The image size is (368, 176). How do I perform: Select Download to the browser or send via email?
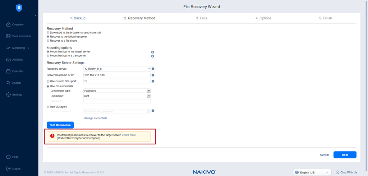tap(48, 33)
